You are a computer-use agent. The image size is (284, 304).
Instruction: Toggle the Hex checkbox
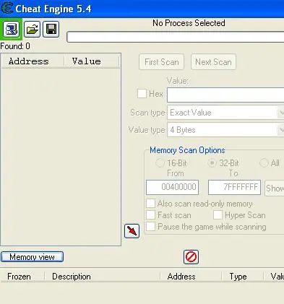(142, 93)
